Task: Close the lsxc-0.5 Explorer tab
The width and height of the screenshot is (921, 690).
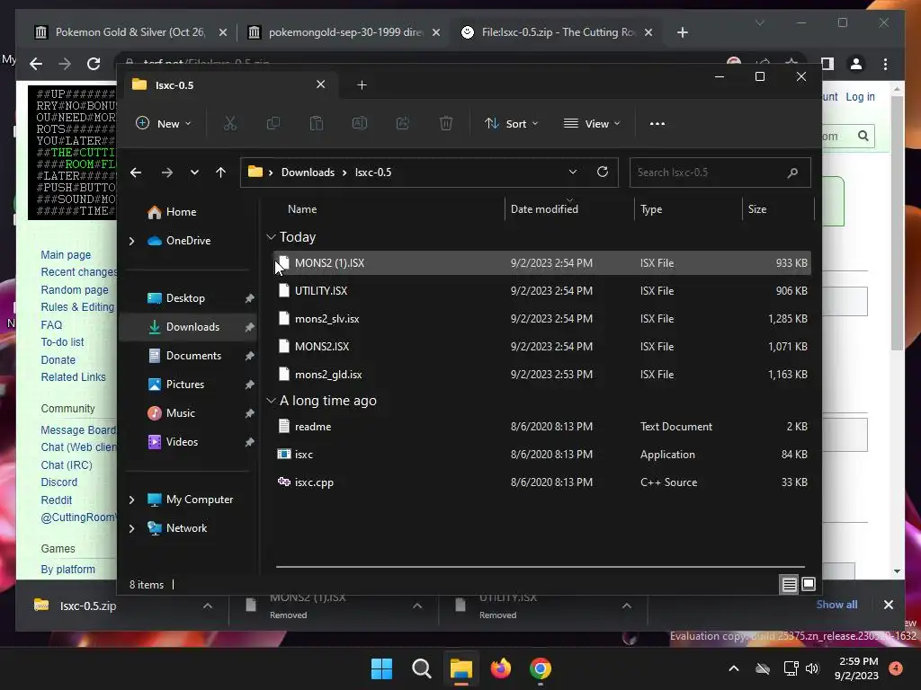Action: (x=321, y=84)
